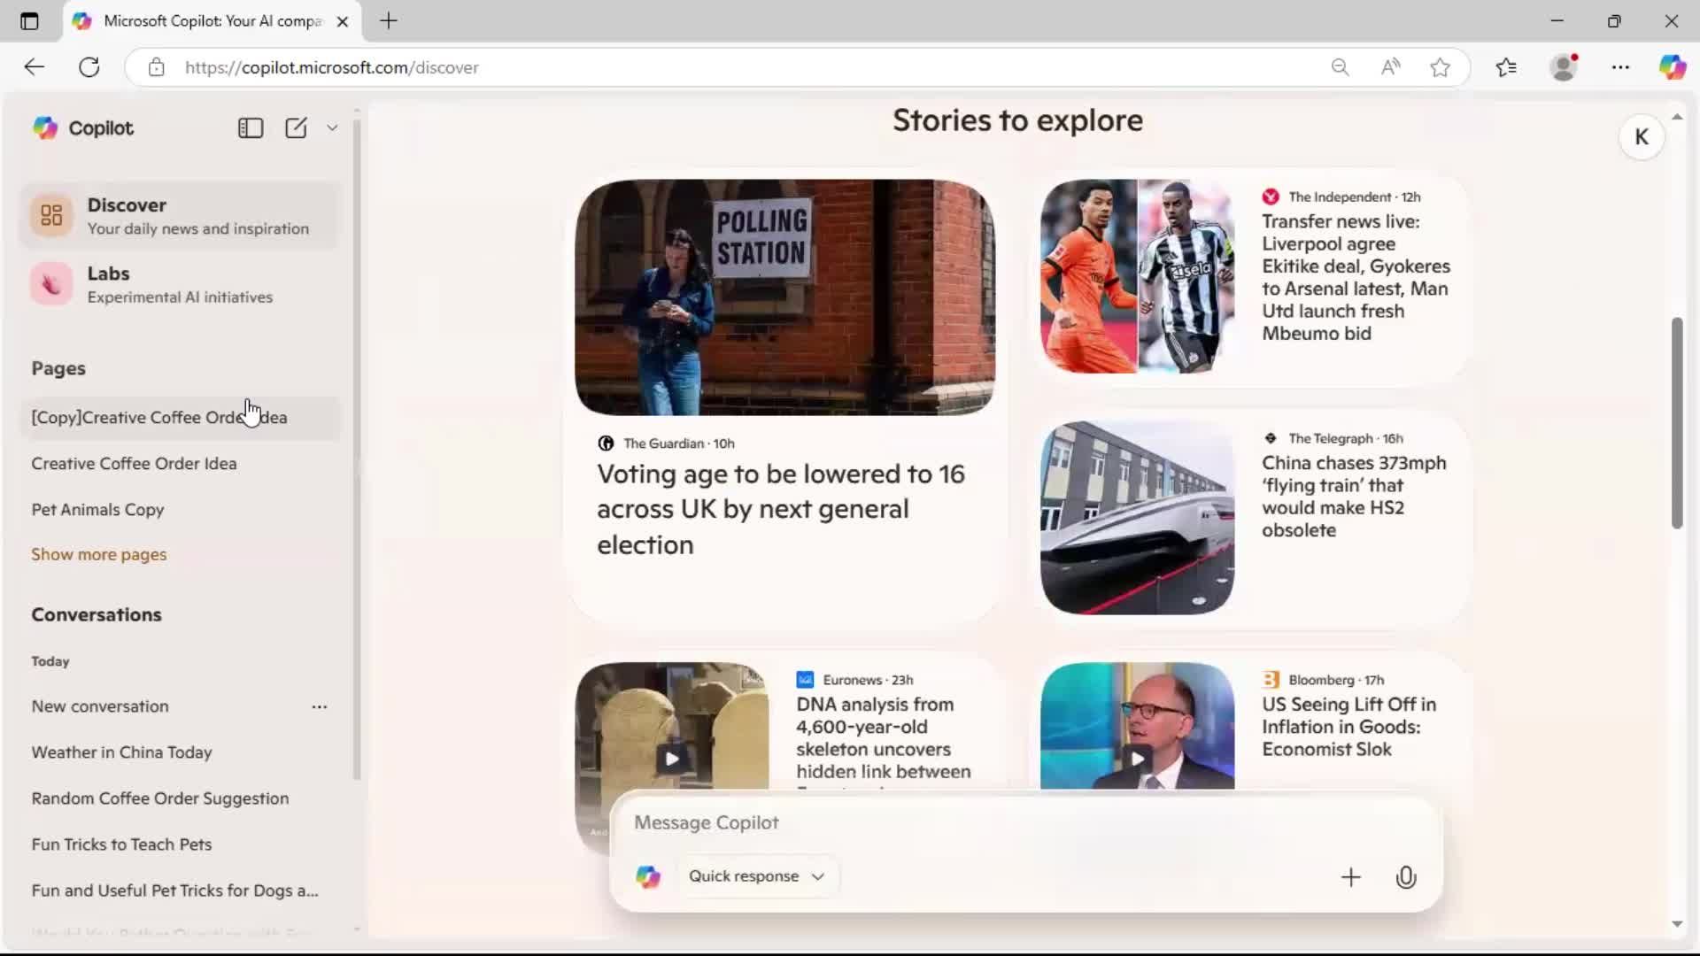Click Show more pages link
Screen dimensions: 1700x956
98,555
